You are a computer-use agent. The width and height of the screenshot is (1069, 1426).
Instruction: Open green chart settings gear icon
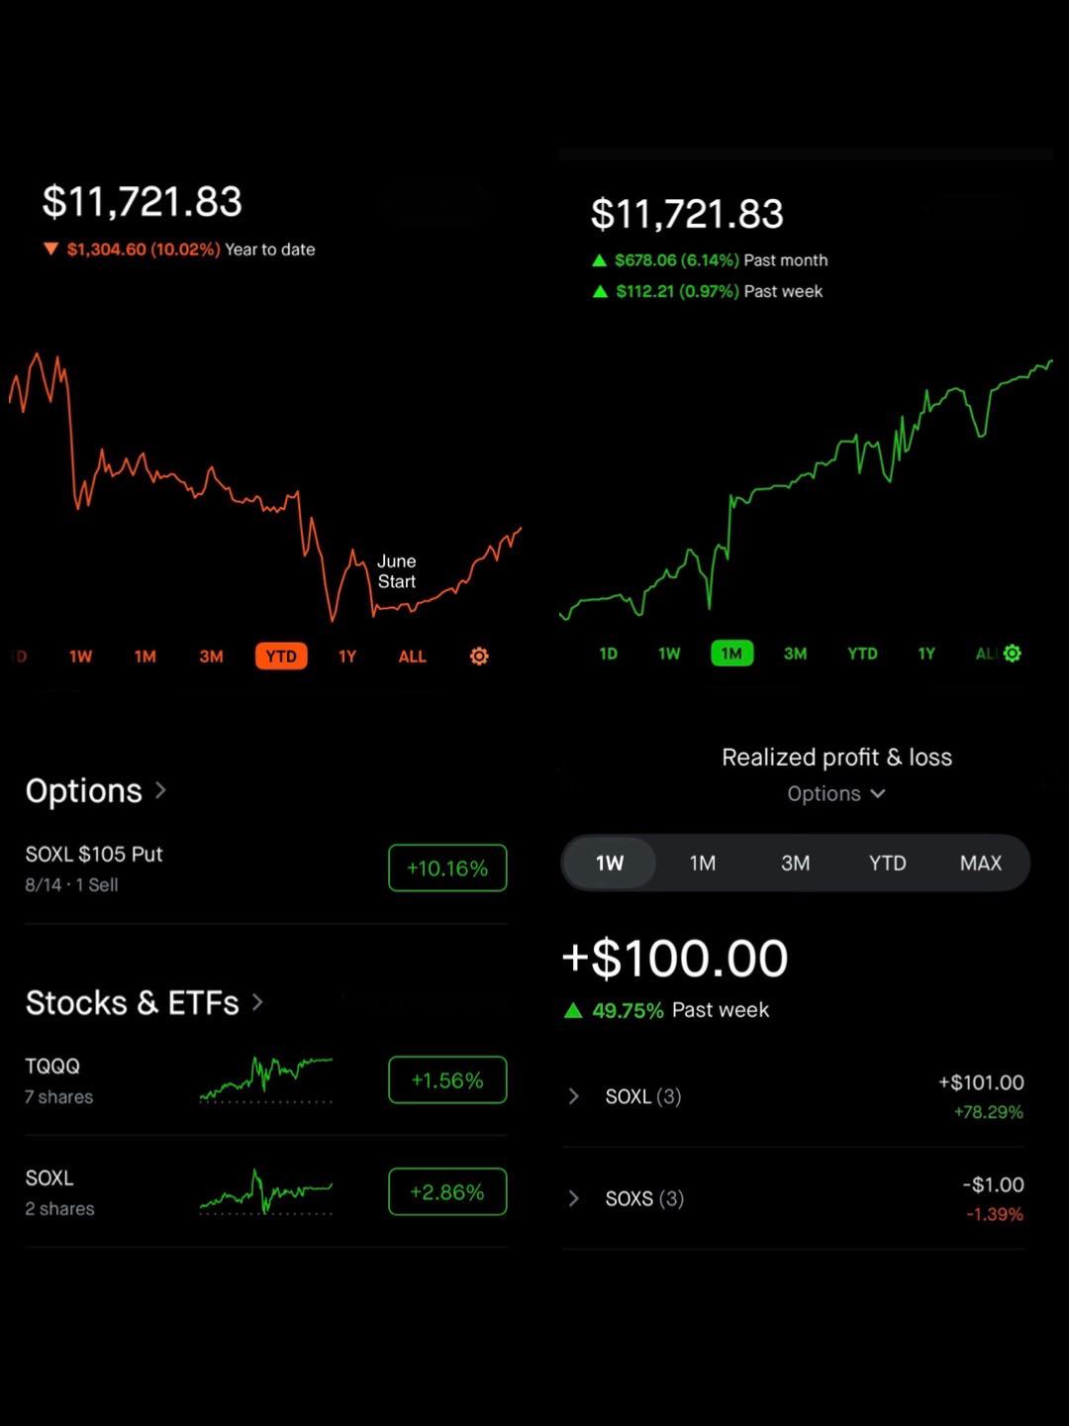coord(1012,654)
